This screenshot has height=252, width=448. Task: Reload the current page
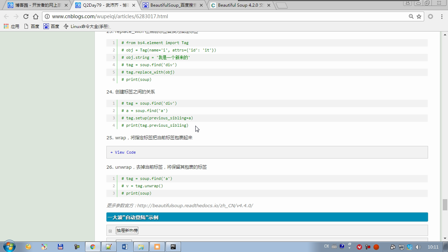point(26,16)
